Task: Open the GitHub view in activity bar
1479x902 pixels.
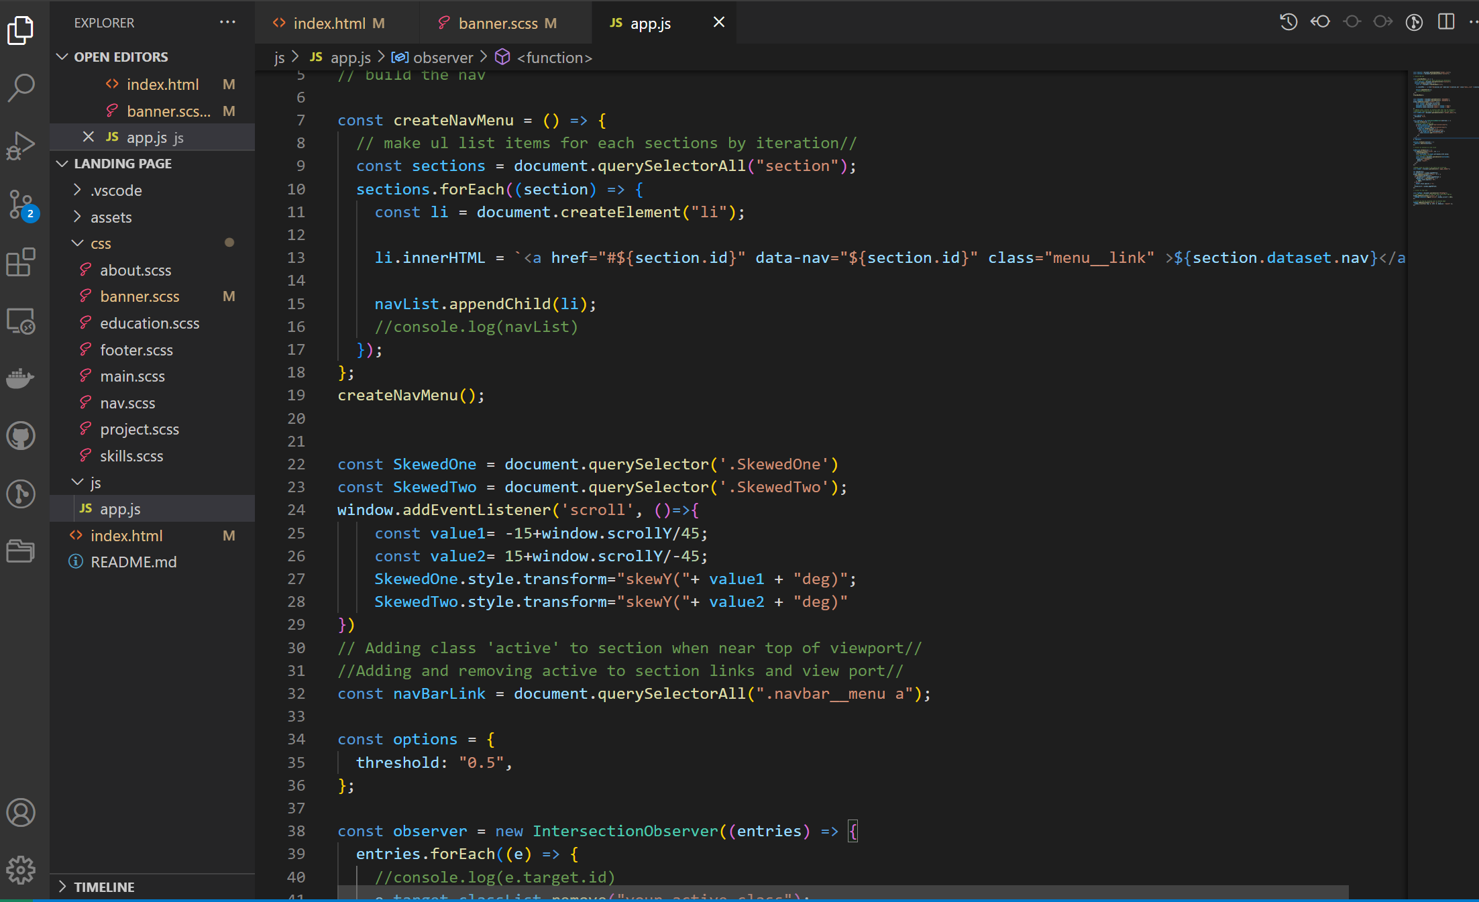Action: coord(21,436)
